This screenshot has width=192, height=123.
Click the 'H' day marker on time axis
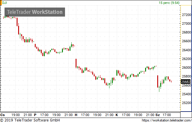coord(76,115)
